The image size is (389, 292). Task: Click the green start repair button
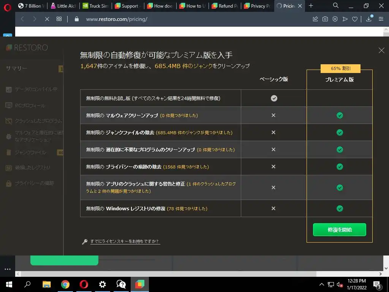pyautogui.click(x=339, y=230)
